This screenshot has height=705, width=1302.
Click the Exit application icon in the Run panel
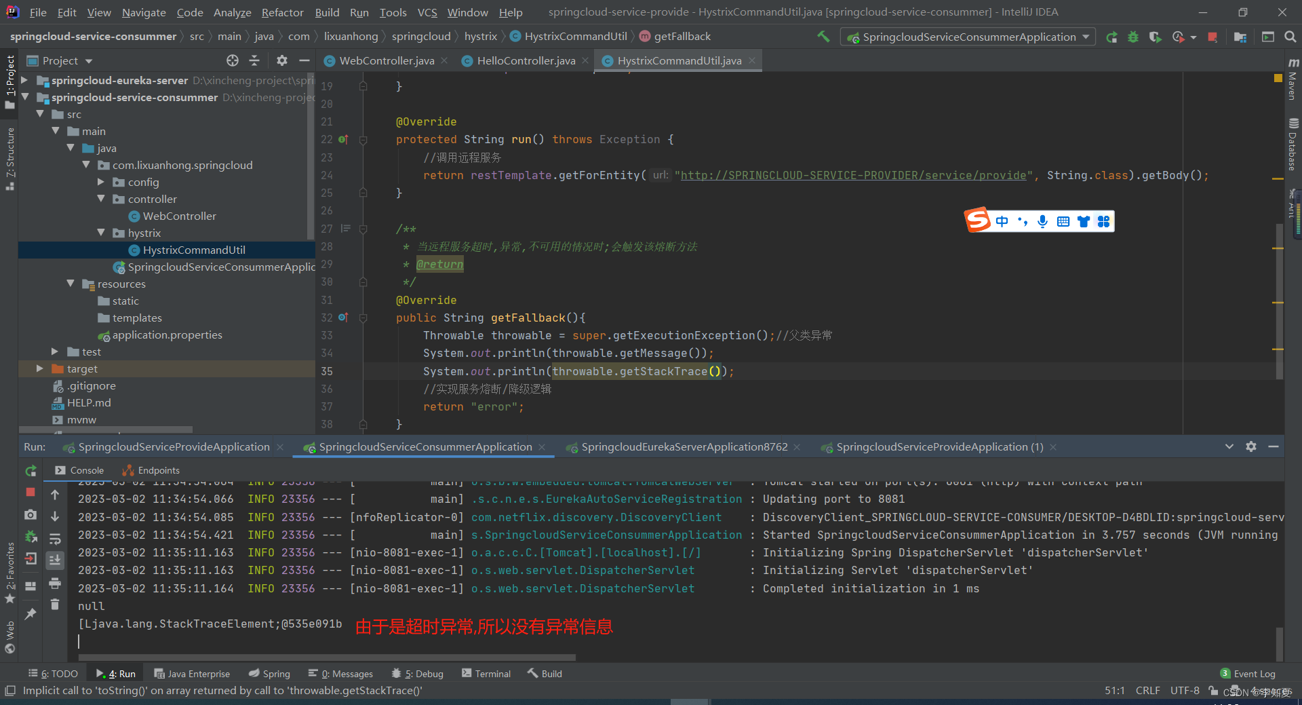(x=31, y=559)
